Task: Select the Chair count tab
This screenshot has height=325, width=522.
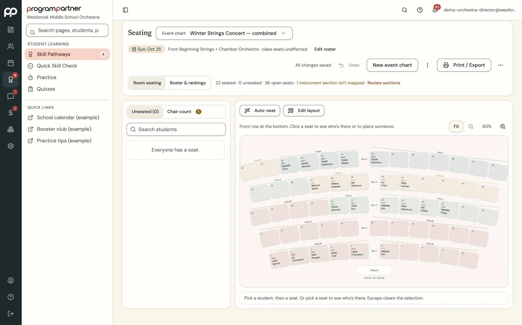Action: (184, 111)
